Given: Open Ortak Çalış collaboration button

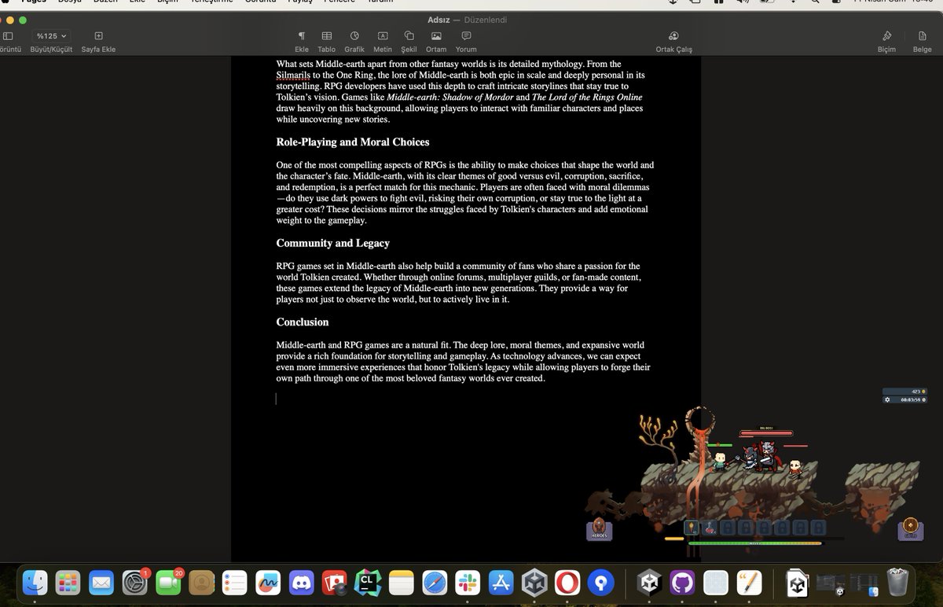Looking at the screenshot, I should 673,36.
